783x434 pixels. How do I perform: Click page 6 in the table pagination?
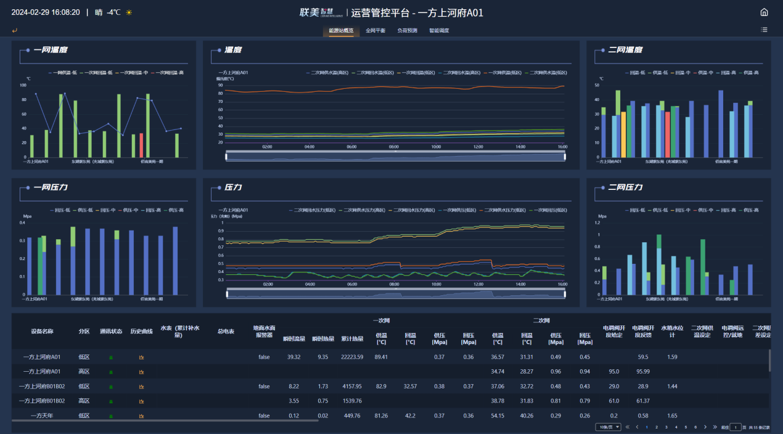pyautogui.click(x=695, y=427)
